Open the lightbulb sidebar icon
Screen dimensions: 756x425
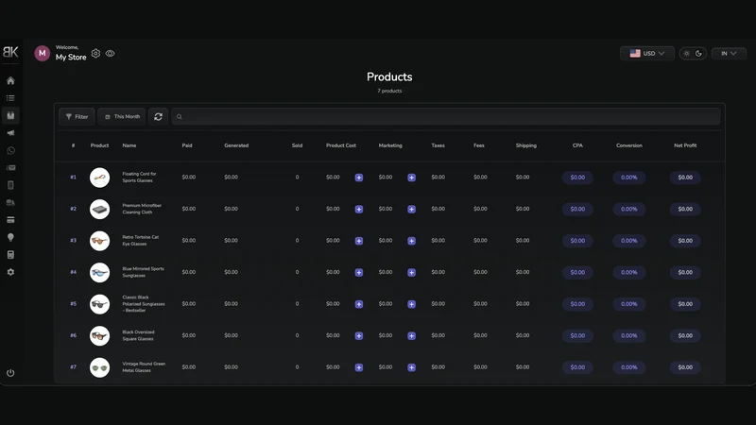pyautogui.click(x=10, y=237)
